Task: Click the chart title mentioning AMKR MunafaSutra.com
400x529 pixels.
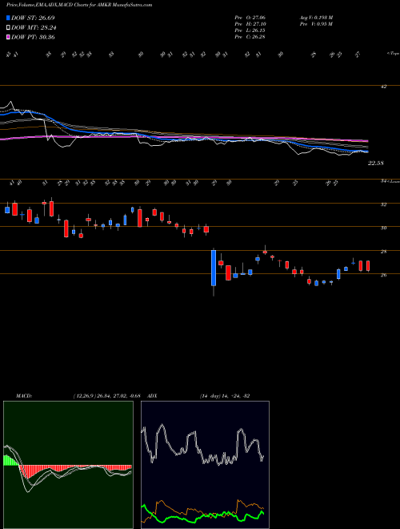Action: pyautogui.click(x=79, y=5)
